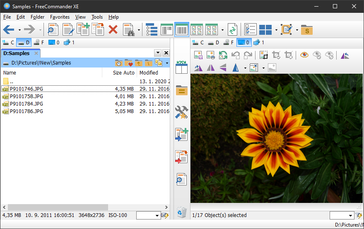Screen dimensions: 364x229
Task: Click the recycle bin icon
Action: coord(181,212)
